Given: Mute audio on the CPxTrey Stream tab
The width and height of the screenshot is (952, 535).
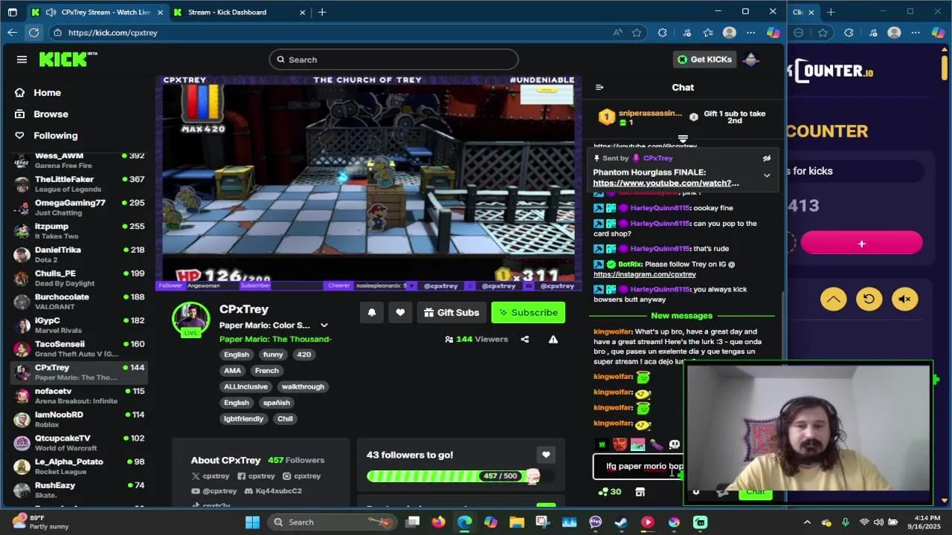Looking at the screenshot, I should click(51, 12).
